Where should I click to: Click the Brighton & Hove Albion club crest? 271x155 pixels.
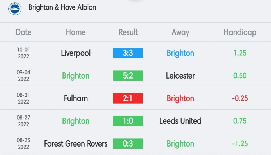pyautogui.click(x=15, y=9)
